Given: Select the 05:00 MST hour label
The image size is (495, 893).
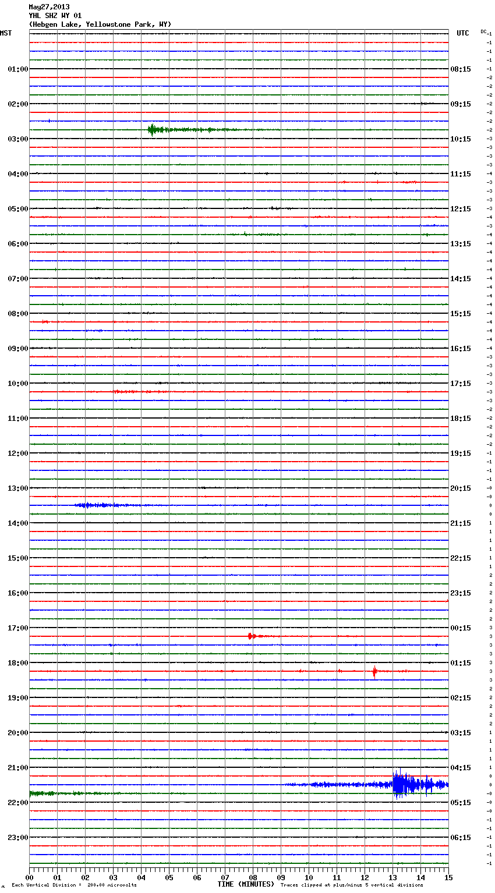Looking at the screenshot, I should pyautogui.click(x=17, y=209).
